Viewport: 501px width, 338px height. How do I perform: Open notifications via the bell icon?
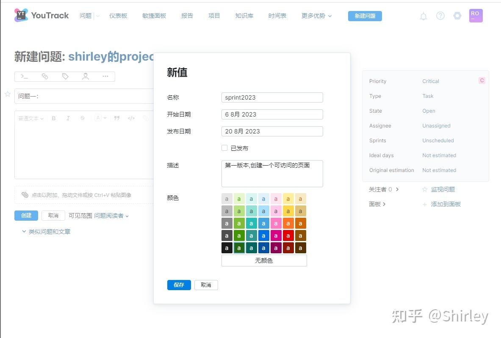[x=423, y=16]
